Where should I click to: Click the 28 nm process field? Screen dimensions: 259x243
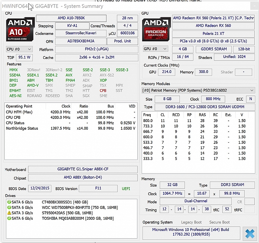coord(127,18)
